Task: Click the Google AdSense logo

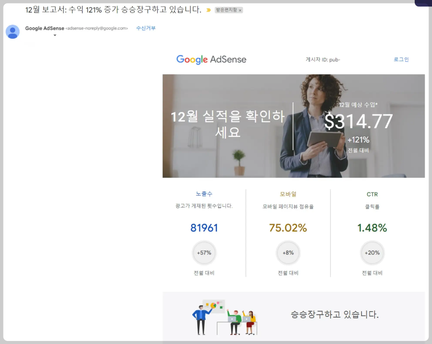Action: click(x=211, y=59)
